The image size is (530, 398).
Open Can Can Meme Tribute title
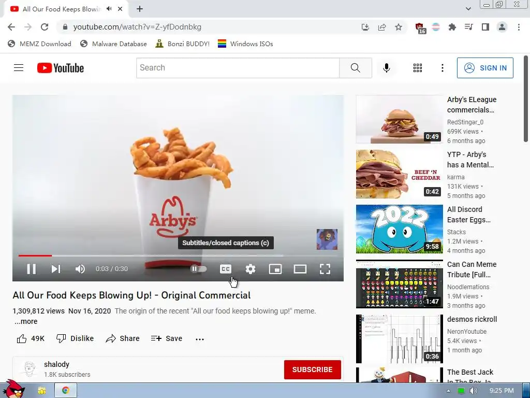472,269
